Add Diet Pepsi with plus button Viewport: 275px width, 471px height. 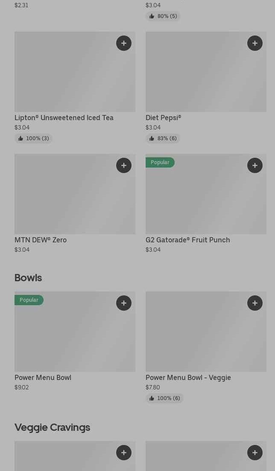point(255,43)
